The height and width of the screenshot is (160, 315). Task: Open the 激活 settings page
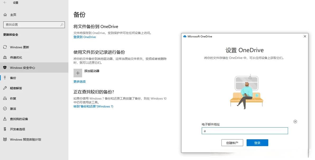(x=34, y=109)
